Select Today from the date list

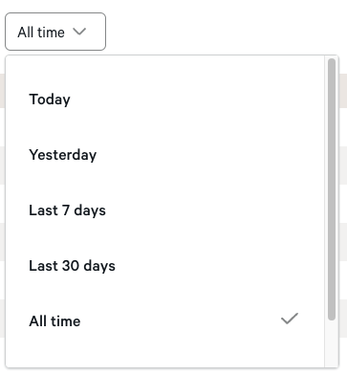[x=165, y=99]
